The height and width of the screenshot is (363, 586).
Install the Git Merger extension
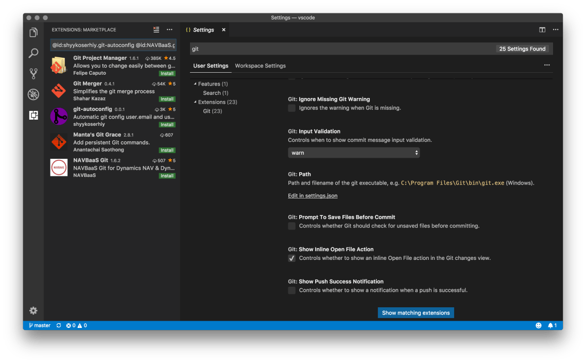[x=167, y=99]
